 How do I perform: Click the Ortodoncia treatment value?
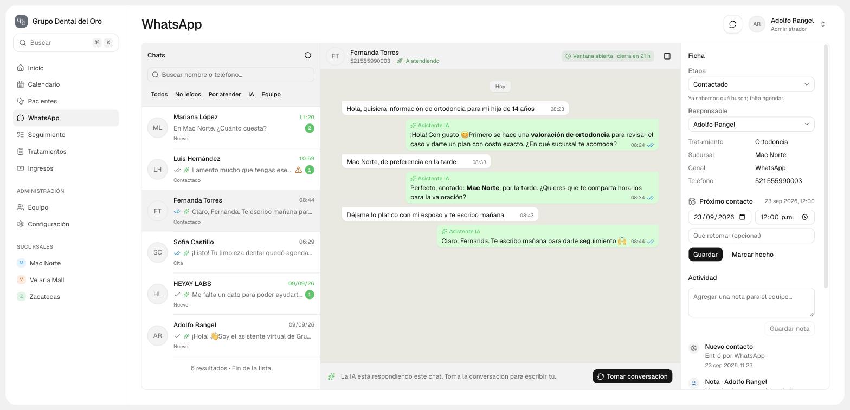click(771, 142)
